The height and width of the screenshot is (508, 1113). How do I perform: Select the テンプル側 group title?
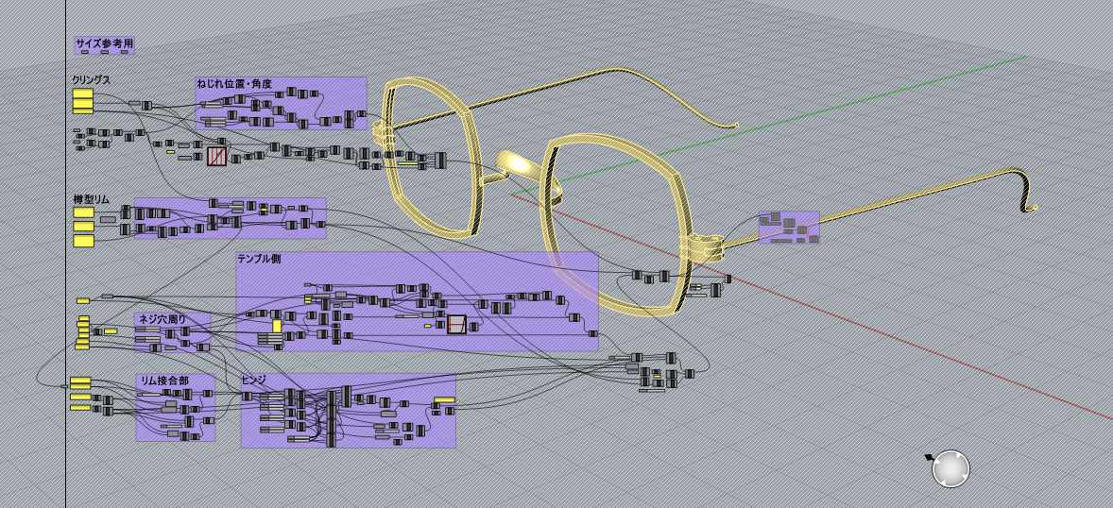pyautogui.click(x=259, y=259)
